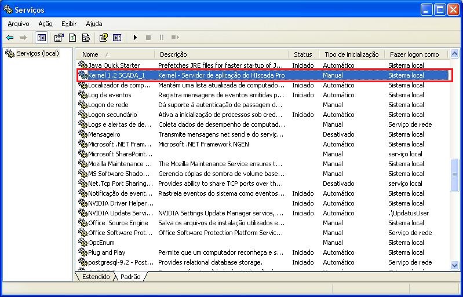This screenshot has height=297, width=463.
Task: Sort by Tipo de inicialização column header
Action: click(x=352, y=54)
